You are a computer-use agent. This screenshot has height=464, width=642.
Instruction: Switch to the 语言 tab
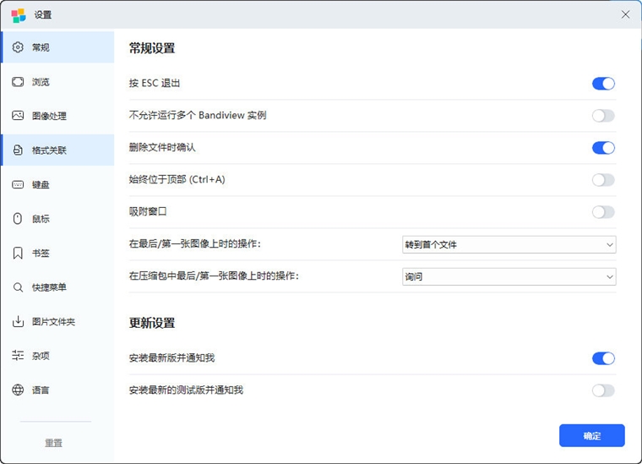click(57, 390)
